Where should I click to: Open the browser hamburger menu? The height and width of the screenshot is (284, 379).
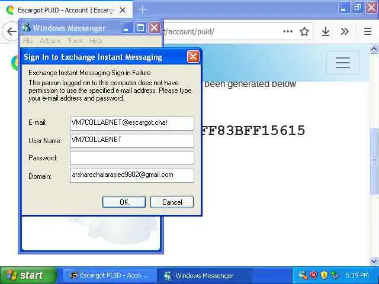click(x=368, y=31)
